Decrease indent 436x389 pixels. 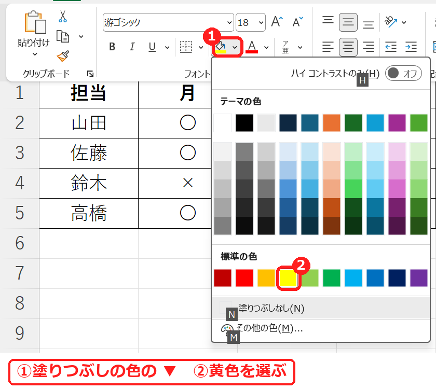[391, 47]
